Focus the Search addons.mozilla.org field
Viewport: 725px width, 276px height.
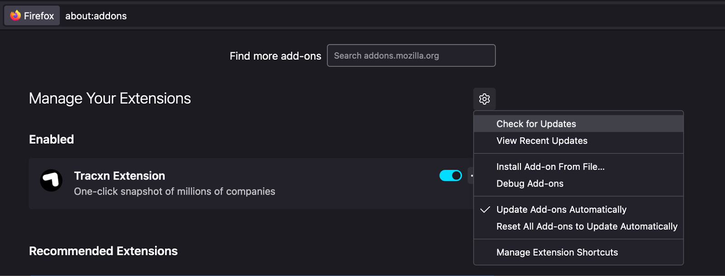tap(411, 56)
